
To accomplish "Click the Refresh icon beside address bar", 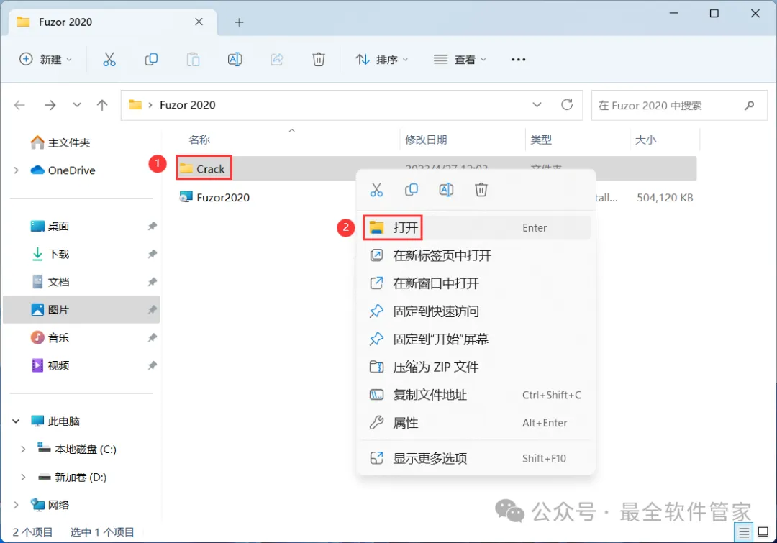I will pyautogui.click(x=567, y=104).
